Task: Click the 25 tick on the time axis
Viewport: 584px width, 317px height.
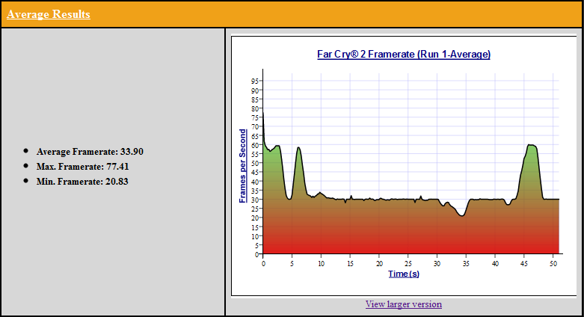Action: coord(408,264)
